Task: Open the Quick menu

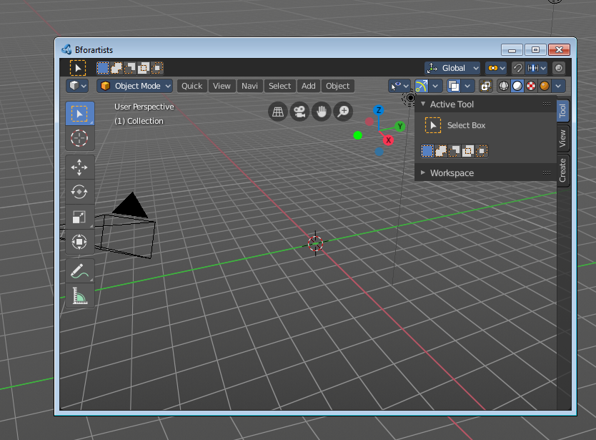Action: click(x=192, y=86)
